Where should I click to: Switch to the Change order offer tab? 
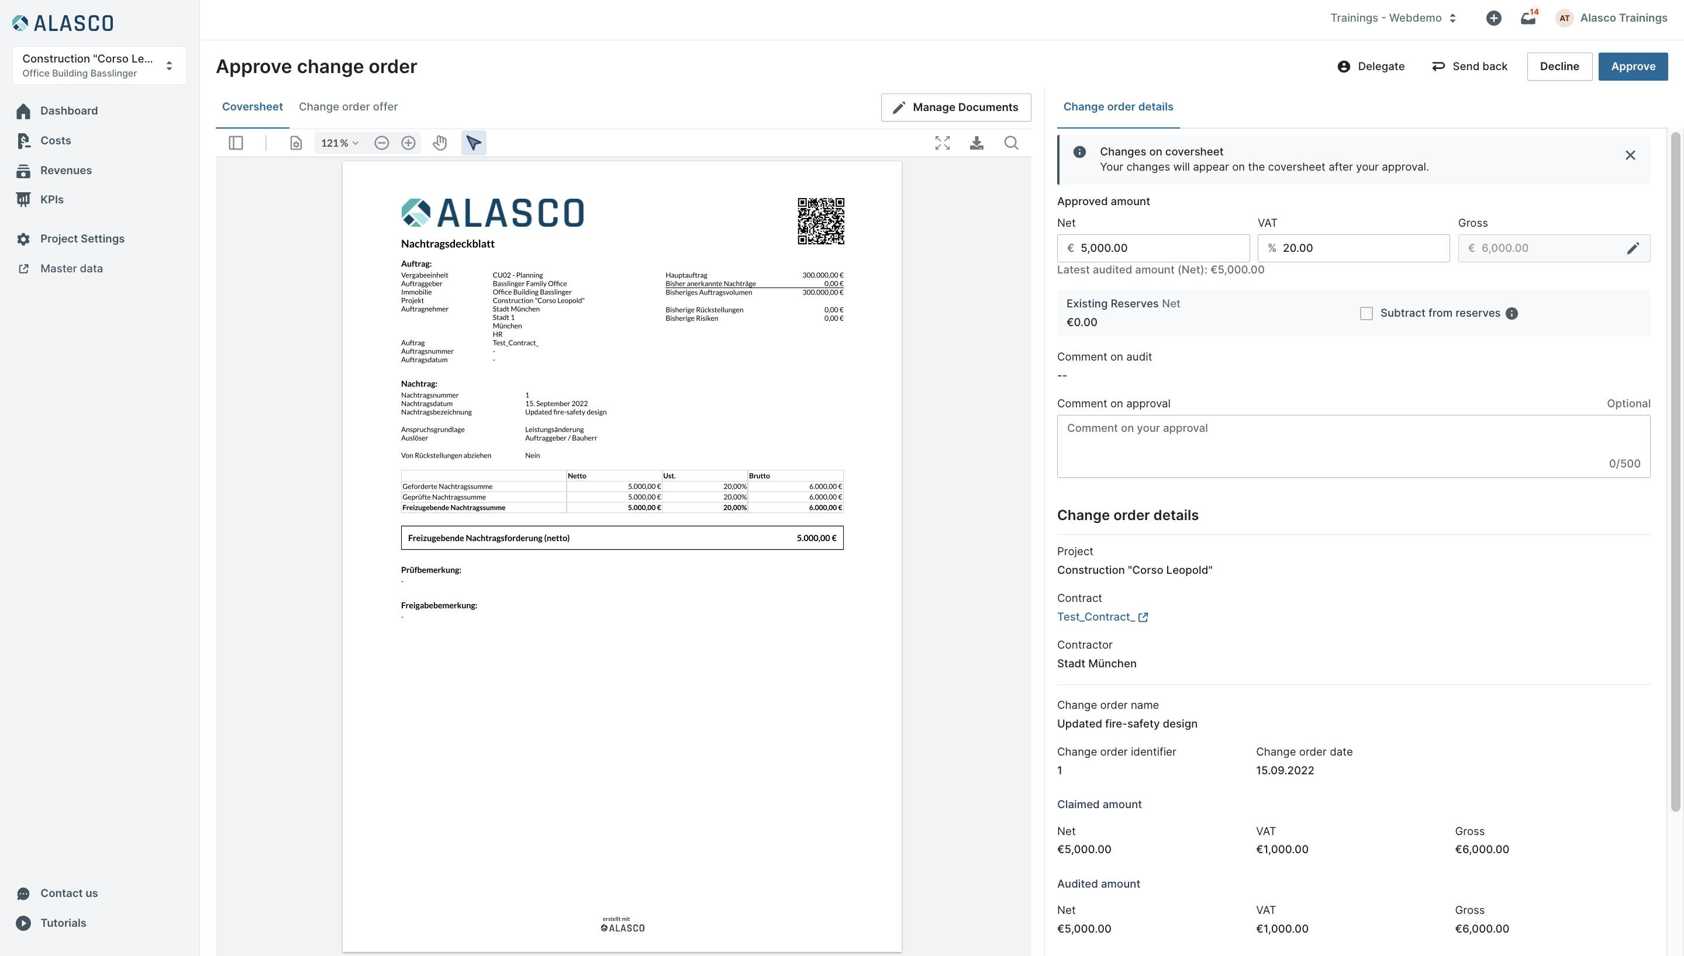tap(348, 107)
